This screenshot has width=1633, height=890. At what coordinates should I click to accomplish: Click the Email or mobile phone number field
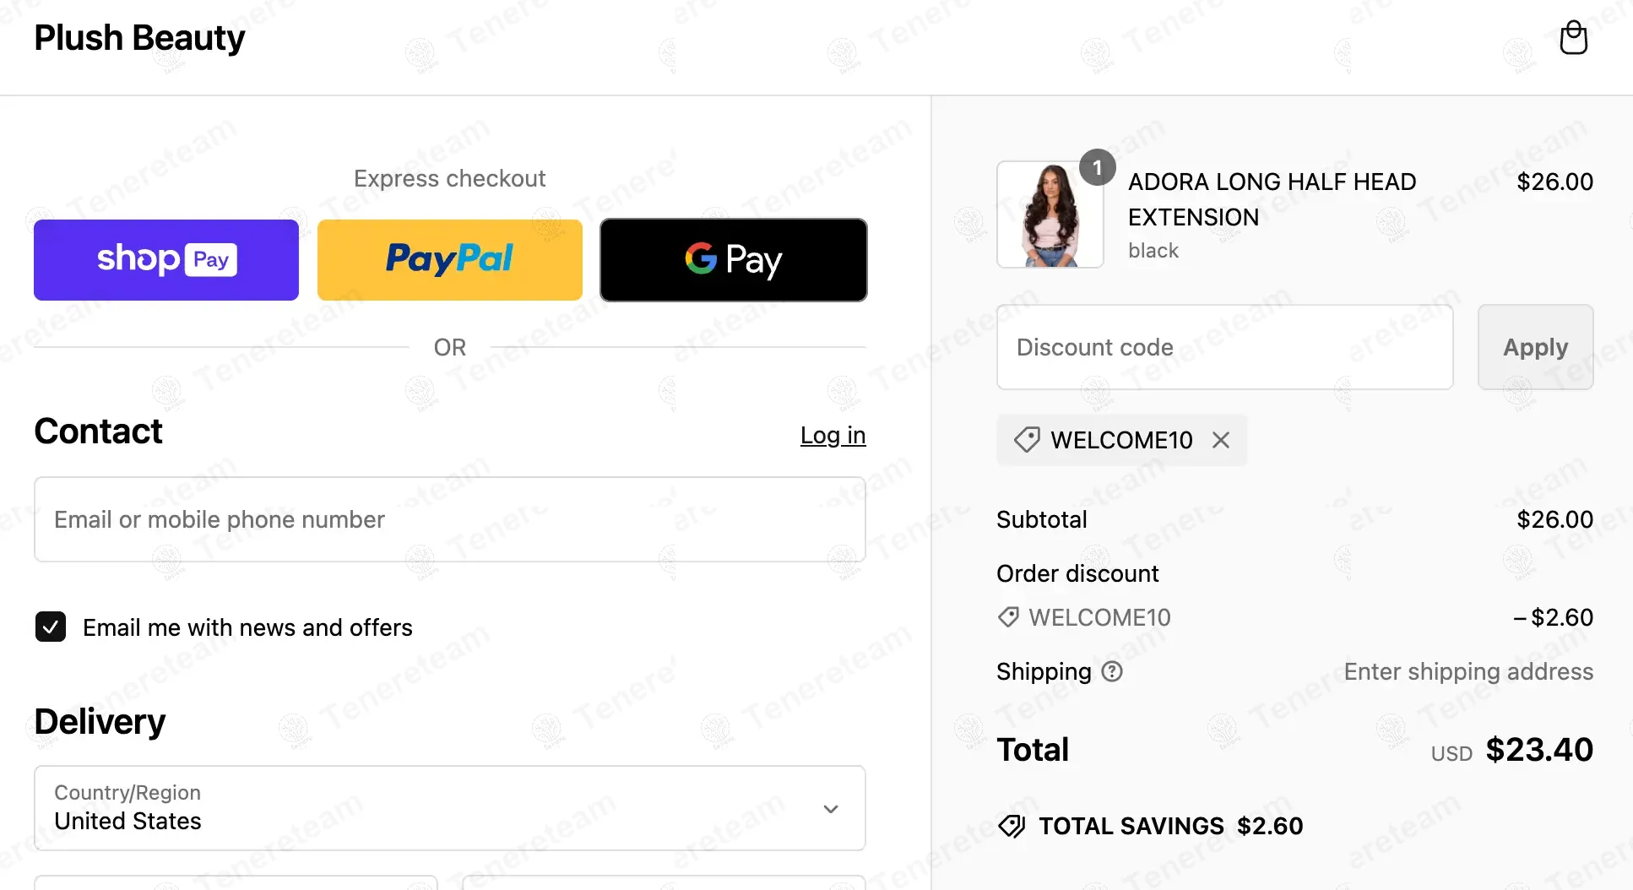tap(449, 519)
